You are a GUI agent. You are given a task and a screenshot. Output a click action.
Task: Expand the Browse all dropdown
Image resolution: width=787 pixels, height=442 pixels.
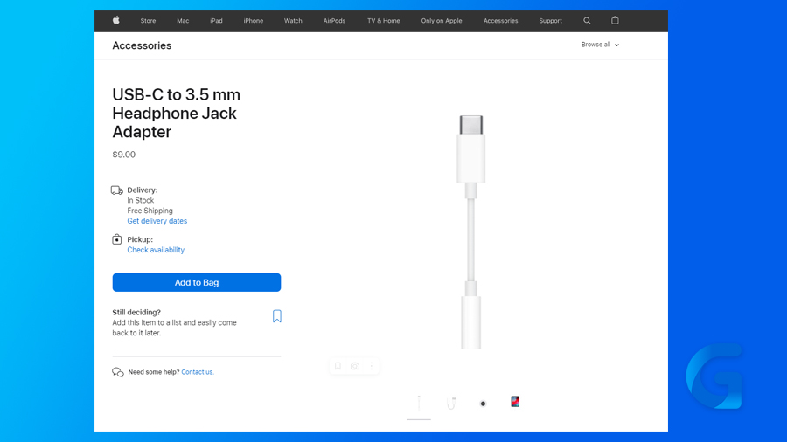600,45
